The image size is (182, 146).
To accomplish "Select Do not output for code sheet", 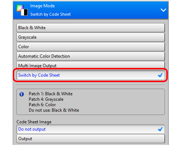I will pos(91,129).
